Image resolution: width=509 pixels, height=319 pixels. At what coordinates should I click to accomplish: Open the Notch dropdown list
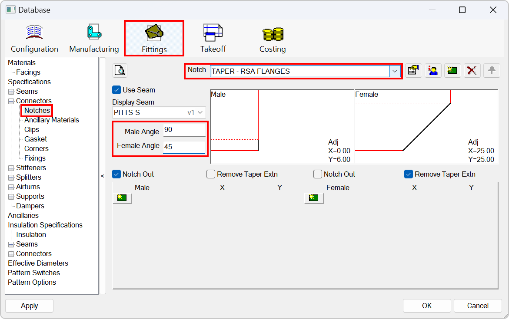click(395, 70)
